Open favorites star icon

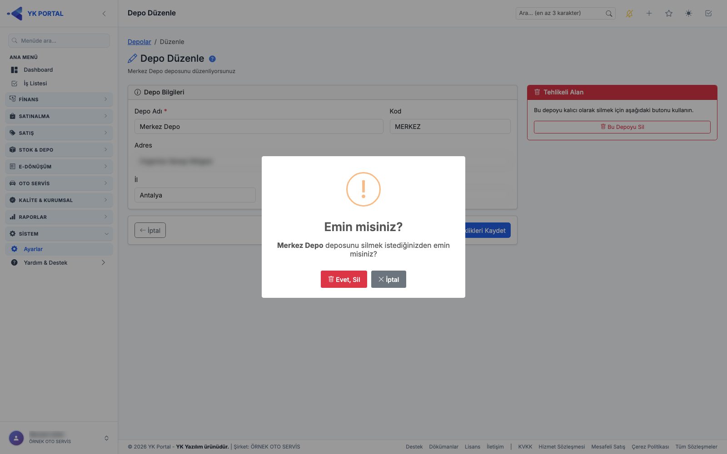[x=669, y=14]
